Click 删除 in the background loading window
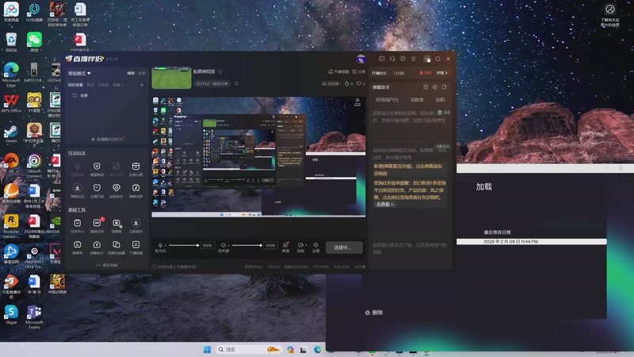The height and width of the screenshot is (357, 634). click(x=374, y=313)
